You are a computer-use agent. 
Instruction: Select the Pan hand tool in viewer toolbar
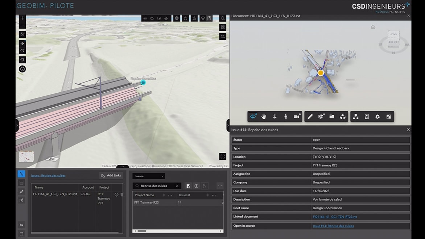click(x=264, y=117)
